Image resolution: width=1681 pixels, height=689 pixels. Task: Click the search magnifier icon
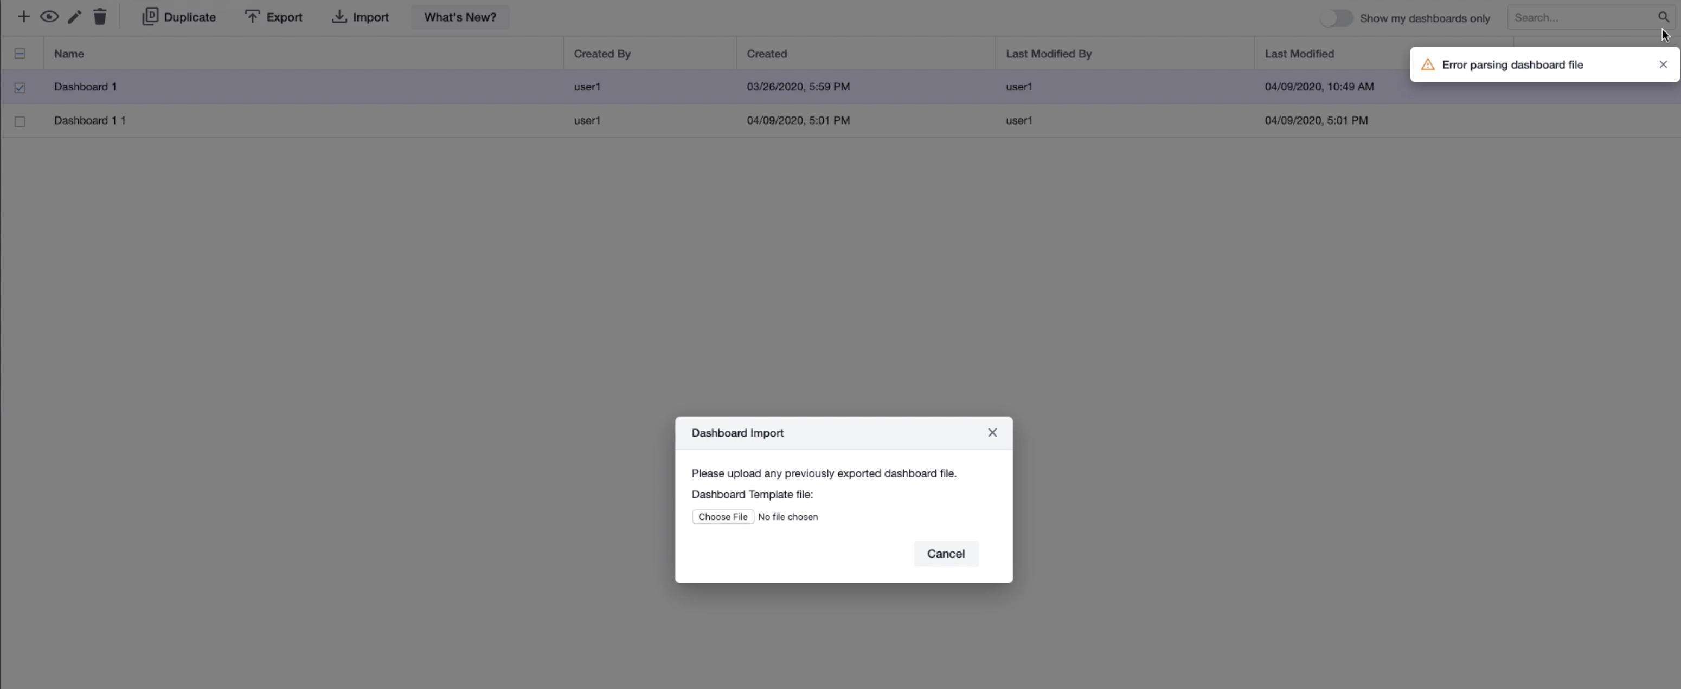pos(1664,17)
